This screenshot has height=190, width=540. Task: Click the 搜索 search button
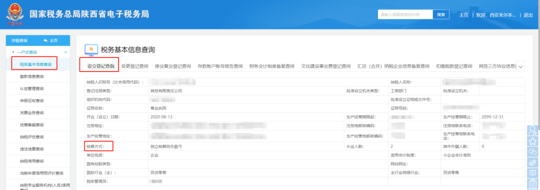(x=441, y=14)
